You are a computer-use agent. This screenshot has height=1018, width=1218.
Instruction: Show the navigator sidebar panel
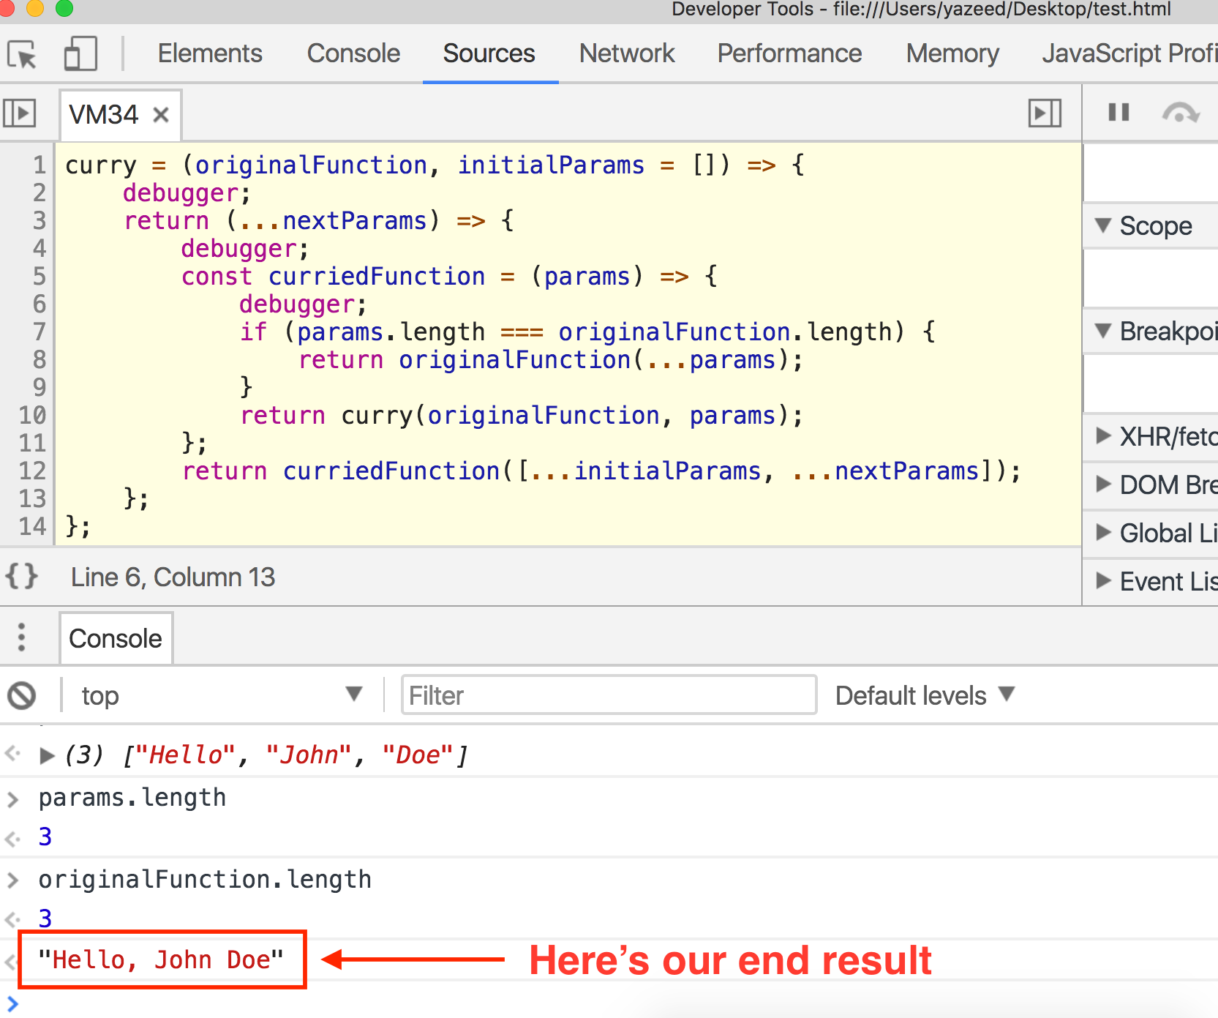[20, 113]
